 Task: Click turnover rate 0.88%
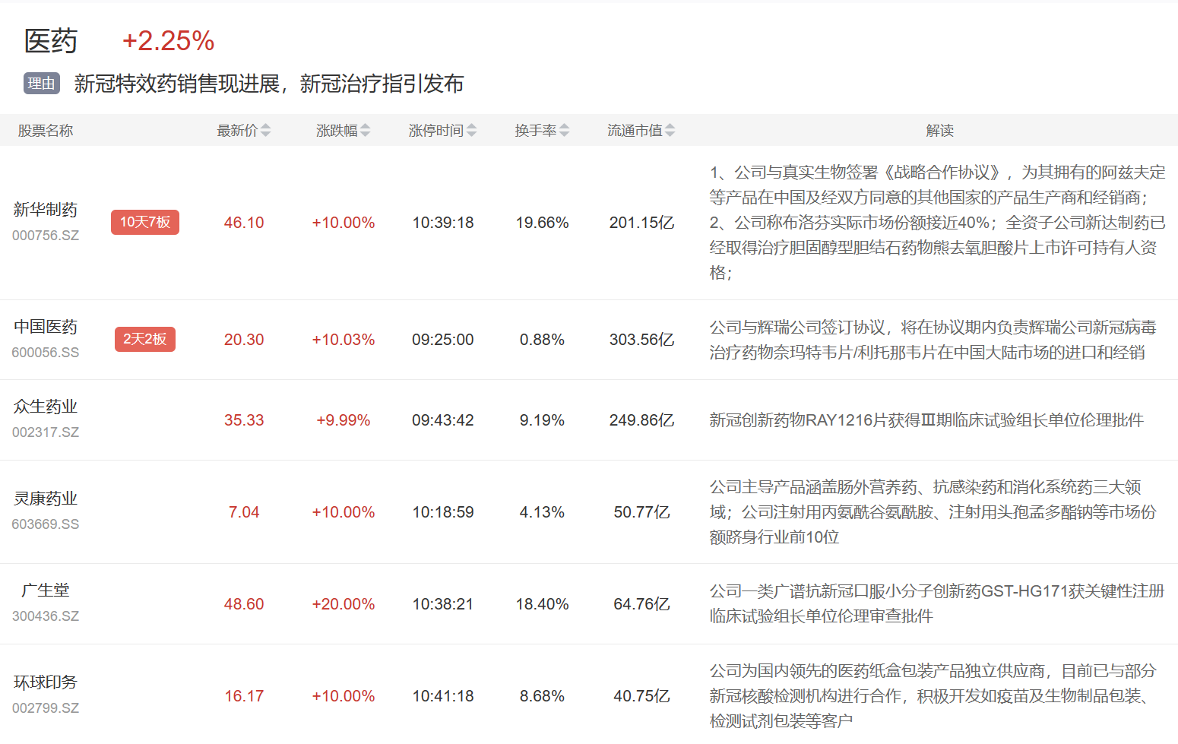(x=542, y=340)
